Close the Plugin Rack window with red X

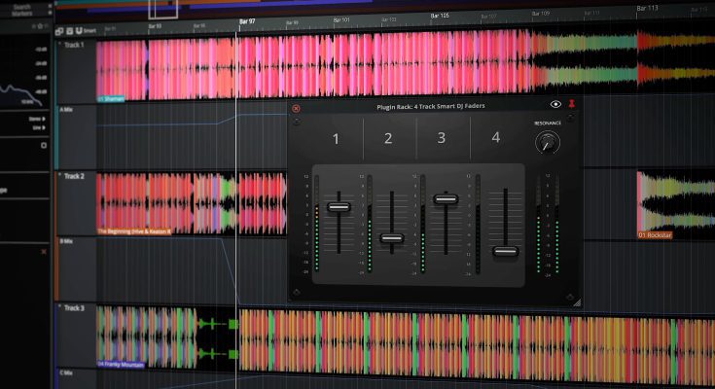pos(297,108)
